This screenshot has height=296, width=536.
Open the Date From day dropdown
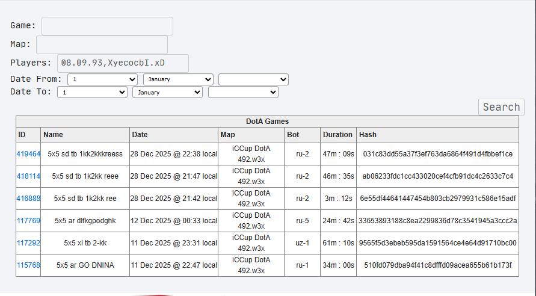pyautogui.click(x=102, y=79)
